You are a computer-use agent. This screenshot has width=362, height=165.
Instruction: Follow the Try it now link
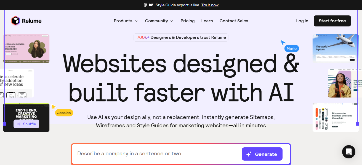click(210, 5)
